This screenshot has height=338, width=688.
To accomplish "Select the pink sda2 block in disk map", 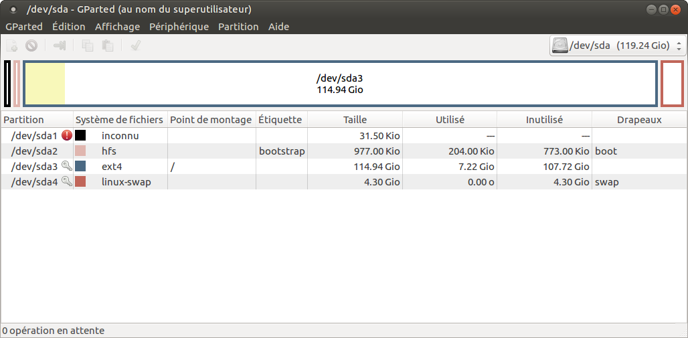I will [x=17, y=84].
